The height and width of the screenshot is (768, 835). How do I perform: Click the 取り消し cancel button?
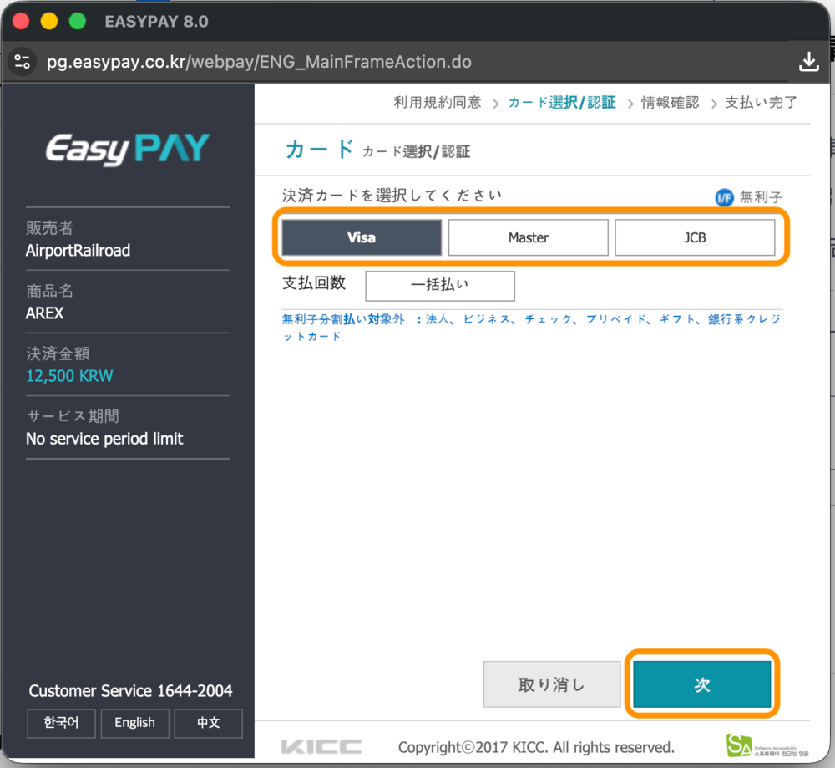[x=552, y=684]
